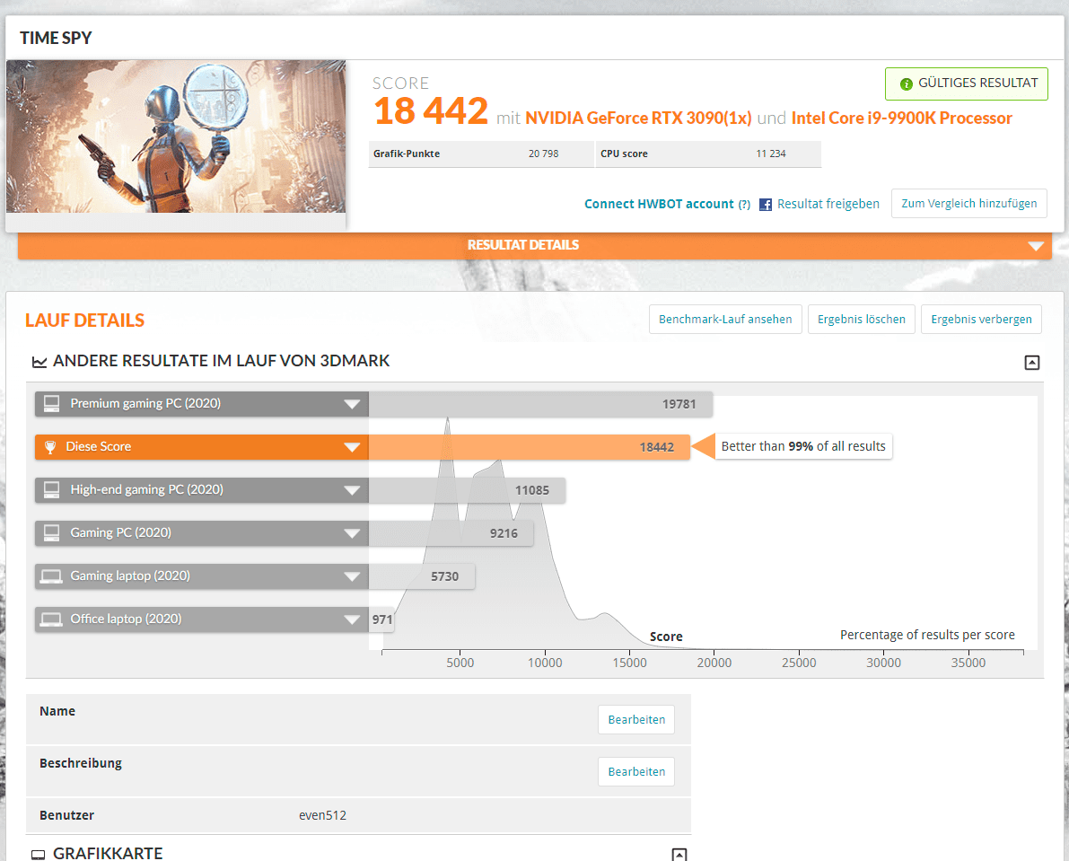Click the orange 18442 score bar

(x=529, y=447)
